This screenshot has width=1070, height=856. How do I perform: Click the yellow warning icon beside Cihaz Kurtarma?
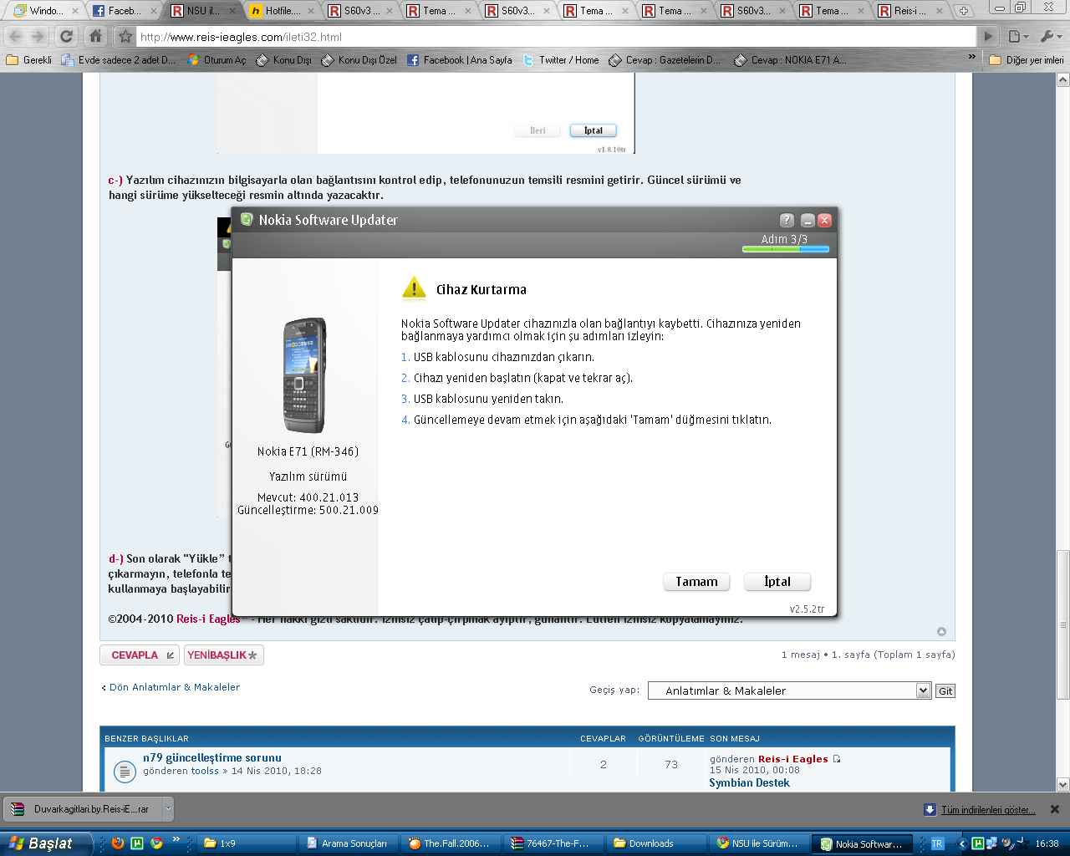pyautogui.click(x=414, y=288)
